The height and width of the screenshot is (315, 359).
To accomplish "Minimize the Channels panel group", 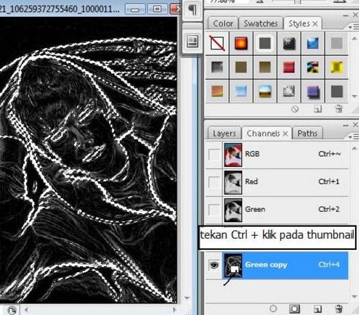I will pos(346,126).
